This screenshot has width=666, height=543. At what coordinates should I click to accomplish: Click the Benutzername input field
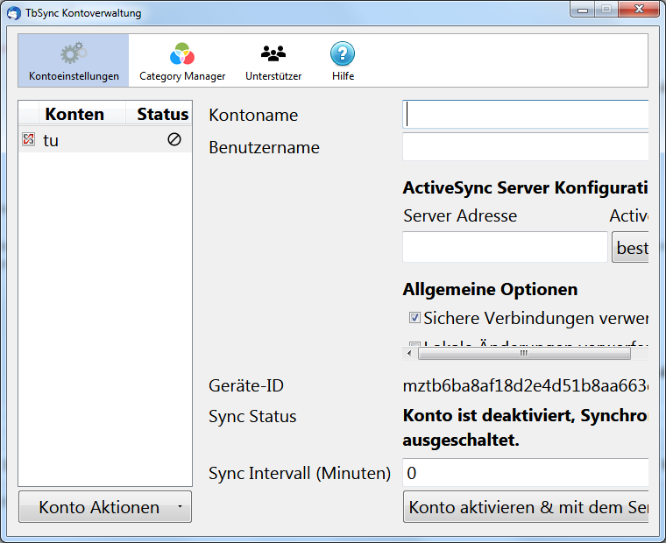(526, 147)
